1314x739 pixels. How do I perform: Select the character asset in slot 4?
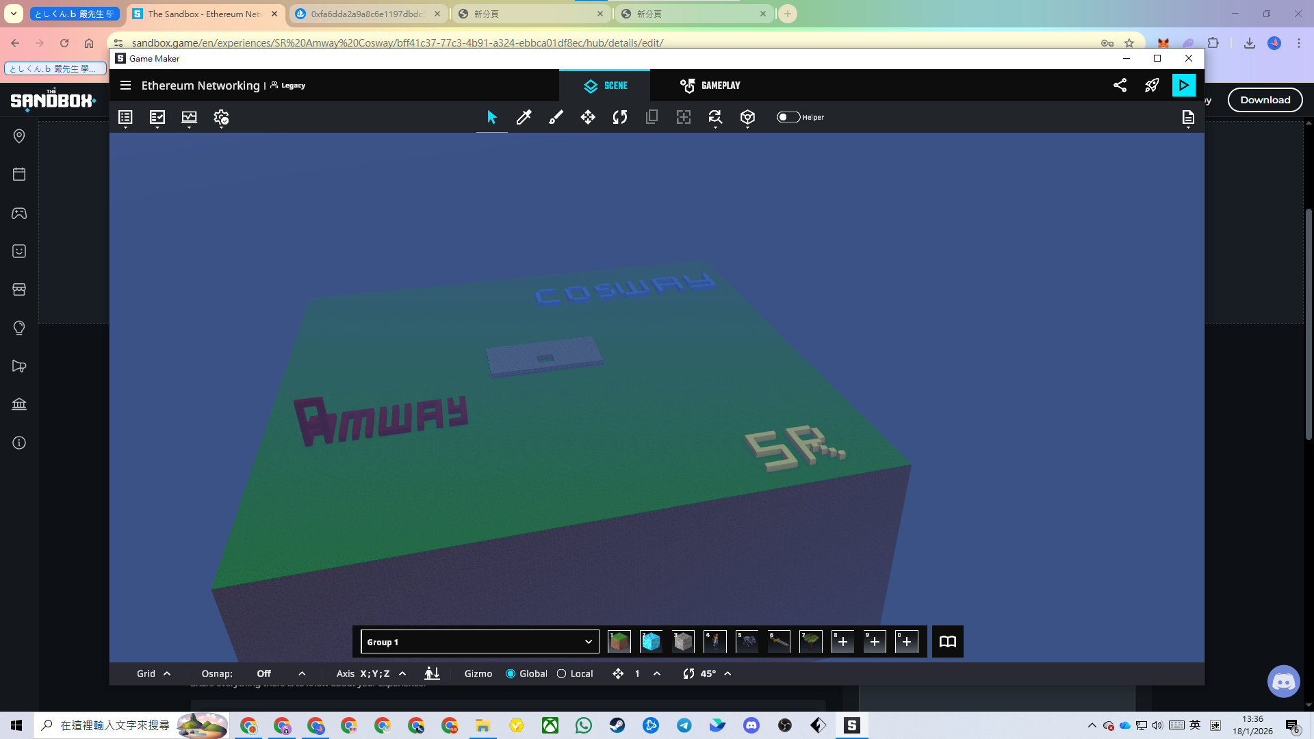pyautogui.click(x=715, y=642)
